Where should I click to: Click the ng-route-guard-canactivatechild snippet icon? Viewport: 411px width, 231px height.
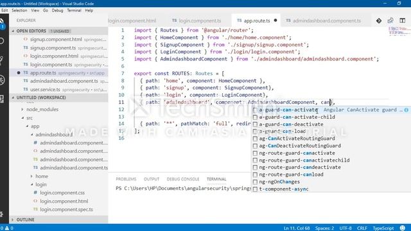[255, 160]
